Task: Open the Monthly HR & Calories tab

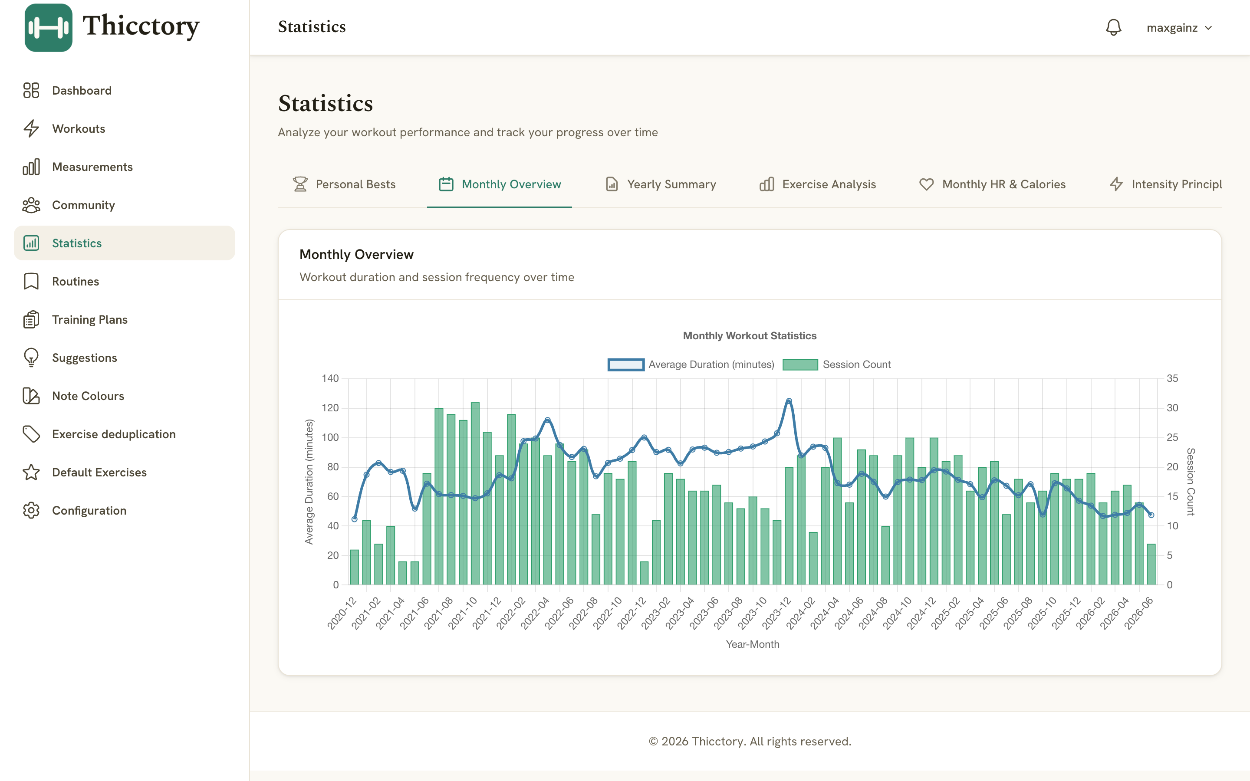Action: tap(992, 184)
